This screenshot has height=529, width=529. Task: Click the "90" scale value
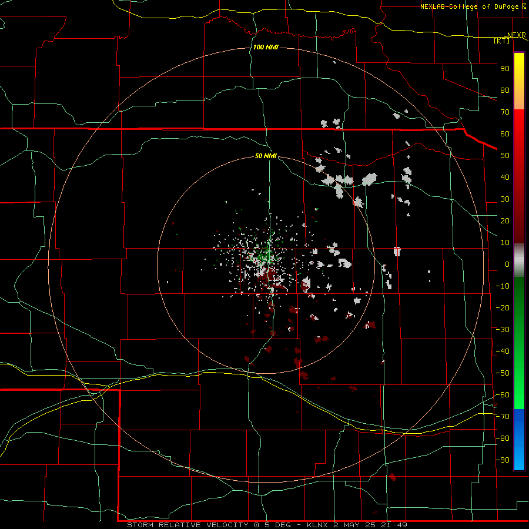[505, 69]
